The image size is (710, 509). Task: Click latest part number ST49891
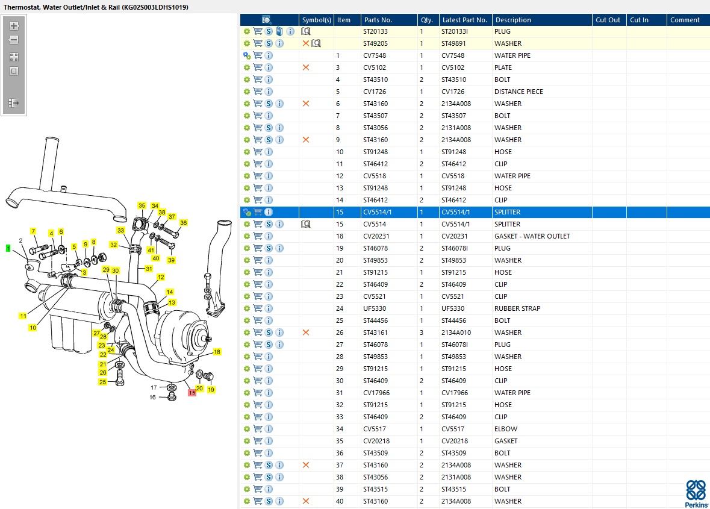pos(453,43)
